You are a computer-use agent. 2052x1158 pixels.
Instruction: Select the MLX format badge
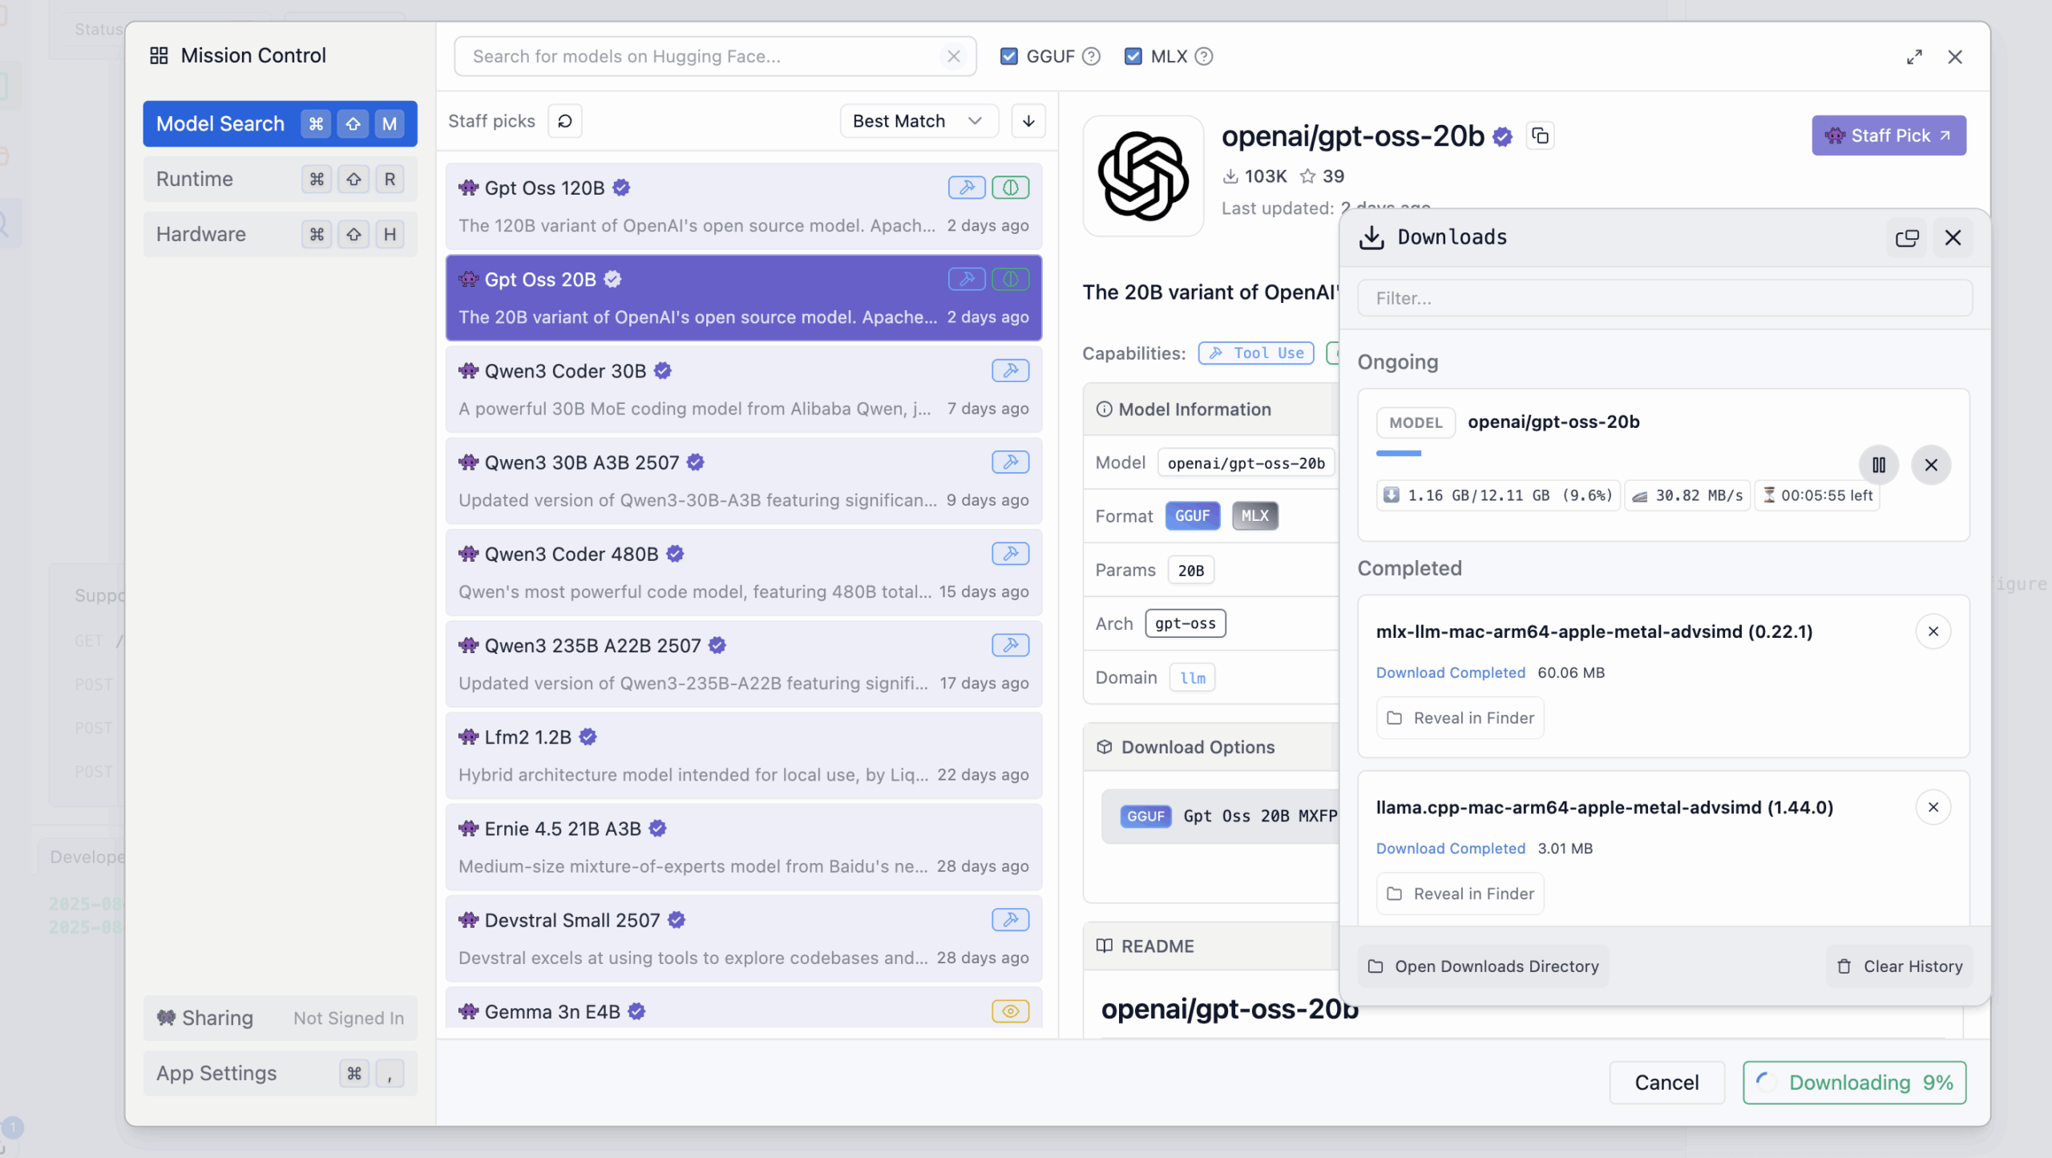1254,516
